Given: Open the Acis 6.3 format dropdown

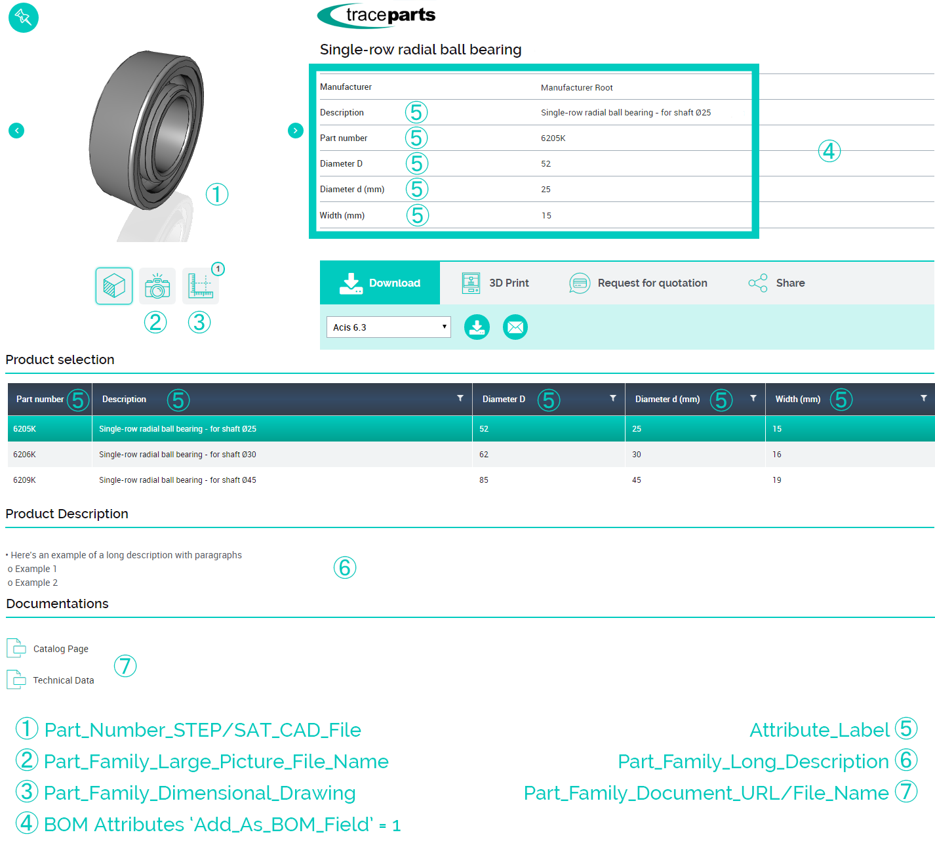Looking at the screenshot, I should (389, 327).
